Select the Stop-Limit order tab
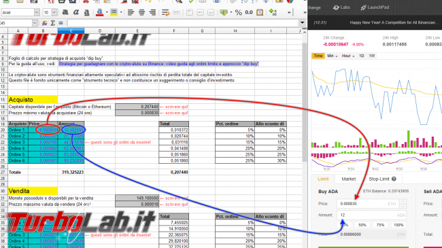 tap(382, 179)
